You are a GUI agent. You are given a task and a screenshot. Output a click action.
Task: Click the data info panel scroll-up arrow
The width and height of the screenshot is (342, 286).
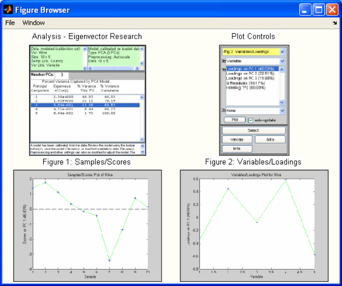tap(85, 49)
